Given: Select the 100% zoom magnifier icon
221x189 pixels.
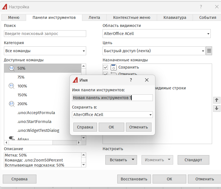Looking at the screenshot, I should tap(11, 86).
